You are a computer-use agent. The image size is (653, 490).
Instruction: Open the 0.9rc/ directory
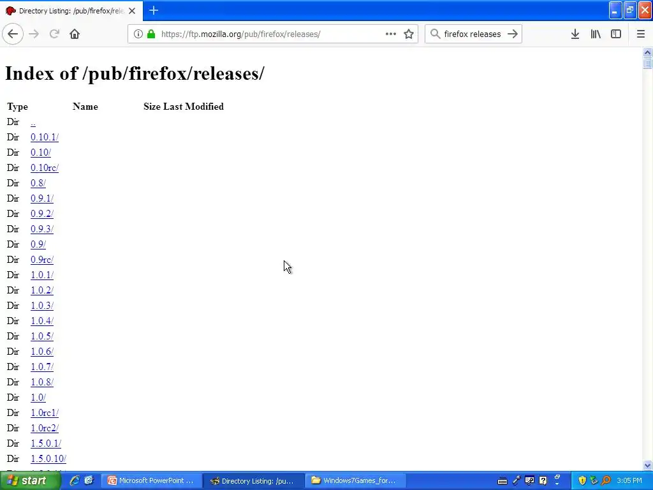[42, 260]
